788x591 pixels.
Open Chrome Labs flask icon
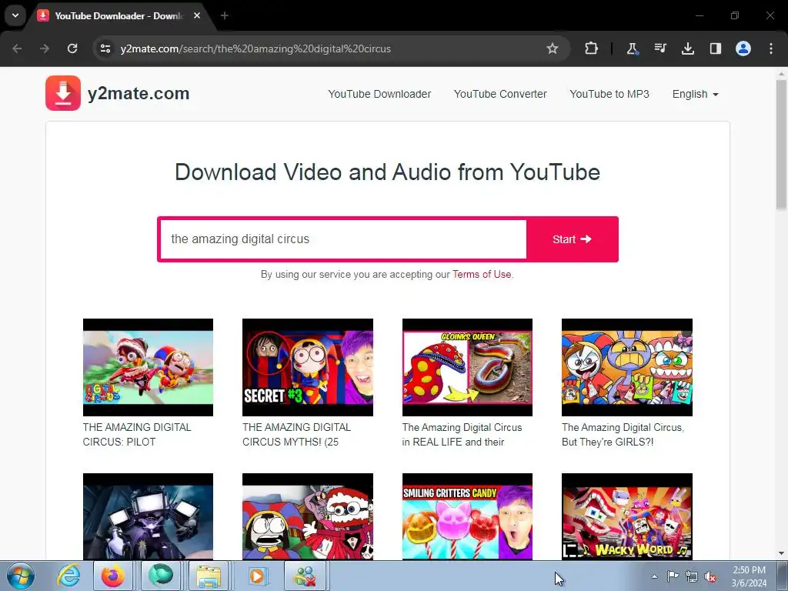pyautogui.click(x=633, y=48)
